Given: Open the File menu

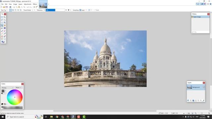Looking at the screenshot, I should (2, 4).
